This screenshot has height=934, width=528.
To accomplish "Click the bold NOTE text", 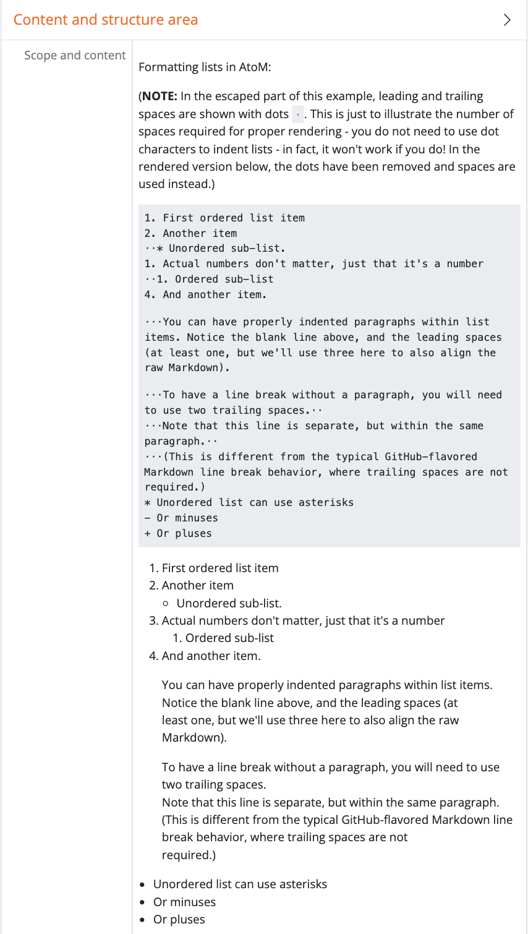I will [160, 96].
